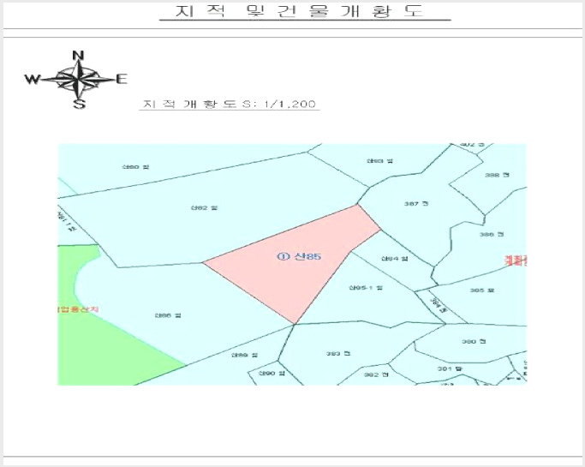Click the parcel label '산90 임'
This screenshot has height=467, width=585.
[272, 373]
